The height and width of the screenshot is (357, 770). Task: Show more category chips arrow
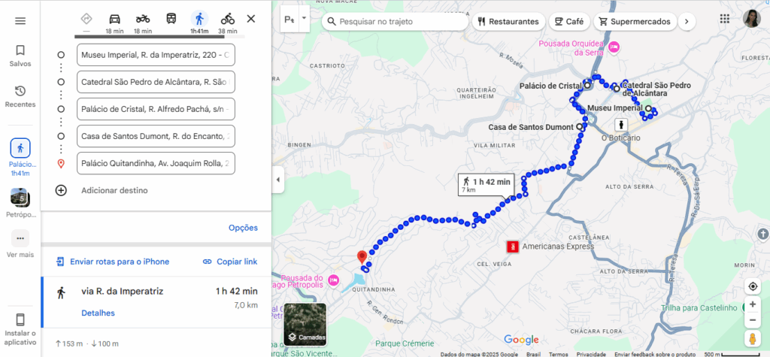point(687,22)
